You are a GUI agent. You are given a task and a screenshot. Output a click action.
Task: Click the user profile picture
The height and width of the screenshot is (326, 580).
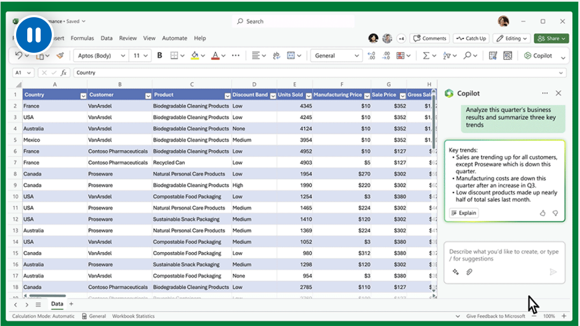pyautogui.click(x=503, y=22)
